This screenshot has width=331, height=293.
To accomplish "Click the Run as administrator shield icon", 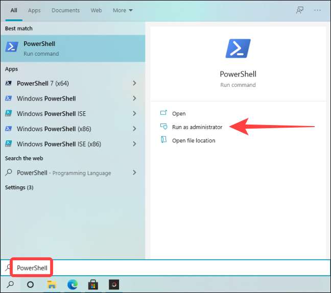I will click(x=163, y=127).
